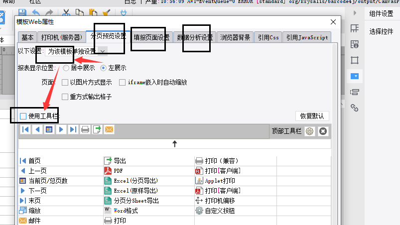This screenshot has width=400, height=225.
Task: Switch to 基本 tab
Action: click(x=27, y=37)
